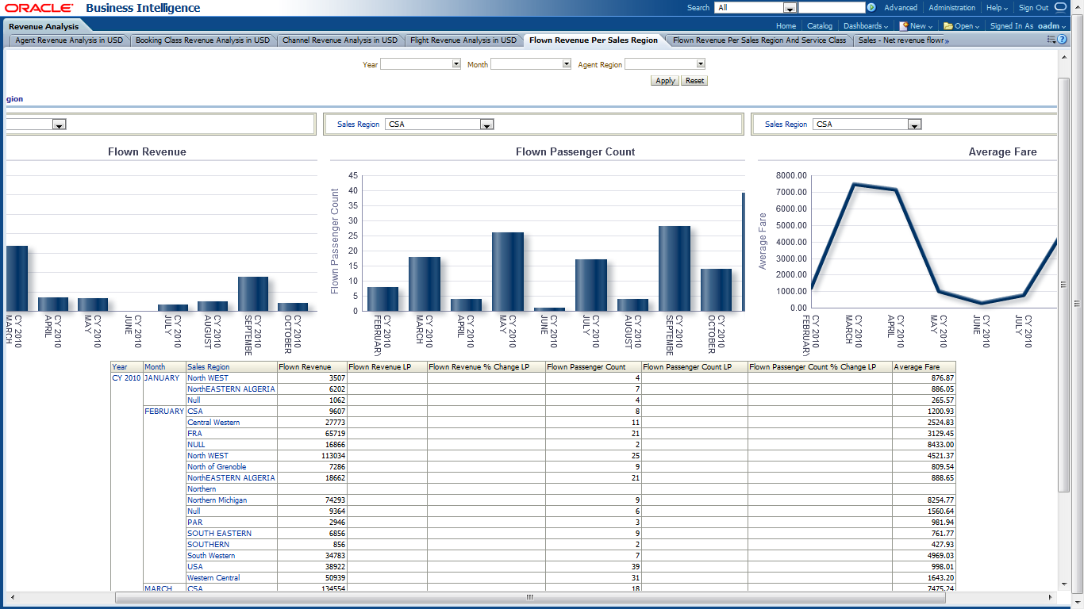Click the Oracle ring icon beside Sign Out
Screen dimensions: 1084x609
point(1061,8)
